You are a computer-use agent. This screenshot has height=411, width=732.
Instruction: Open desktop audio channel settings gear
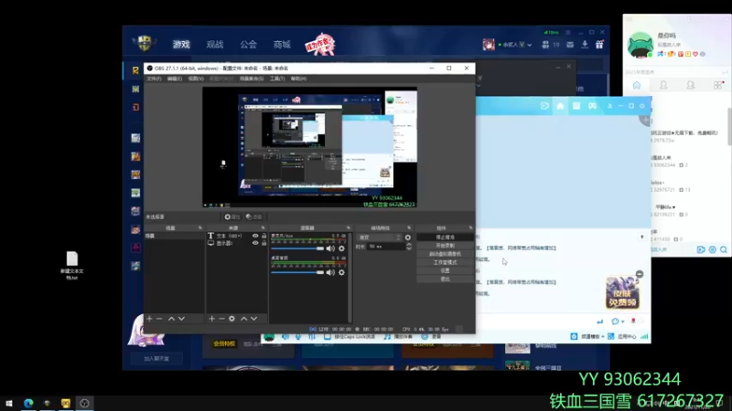[341, 272]
